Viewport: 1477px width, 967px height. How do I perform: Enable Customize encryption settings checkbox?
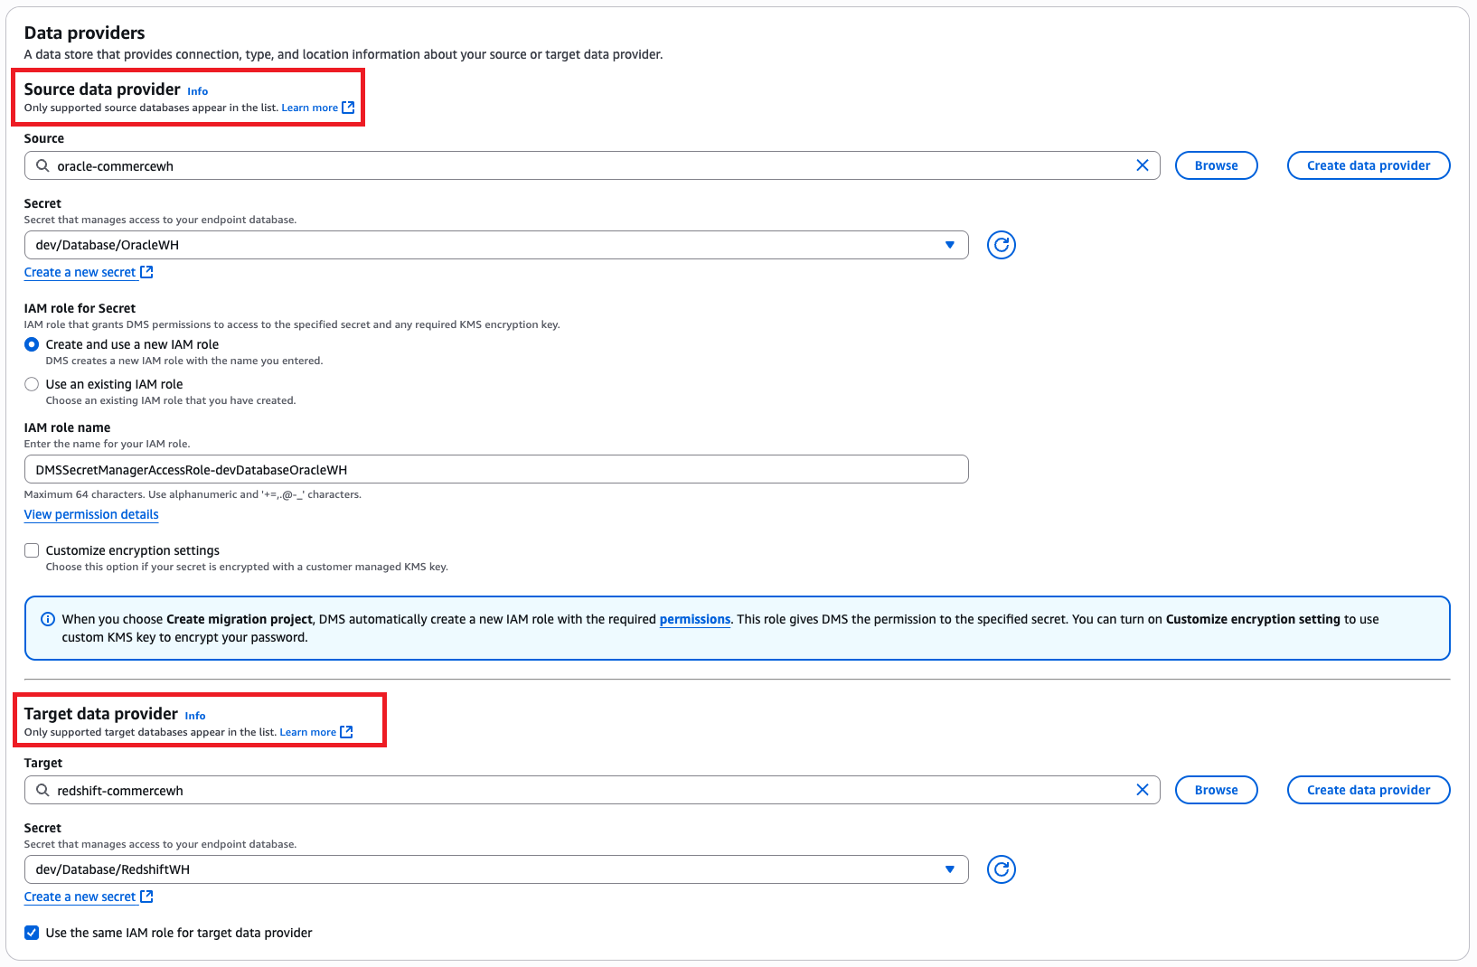32,550
